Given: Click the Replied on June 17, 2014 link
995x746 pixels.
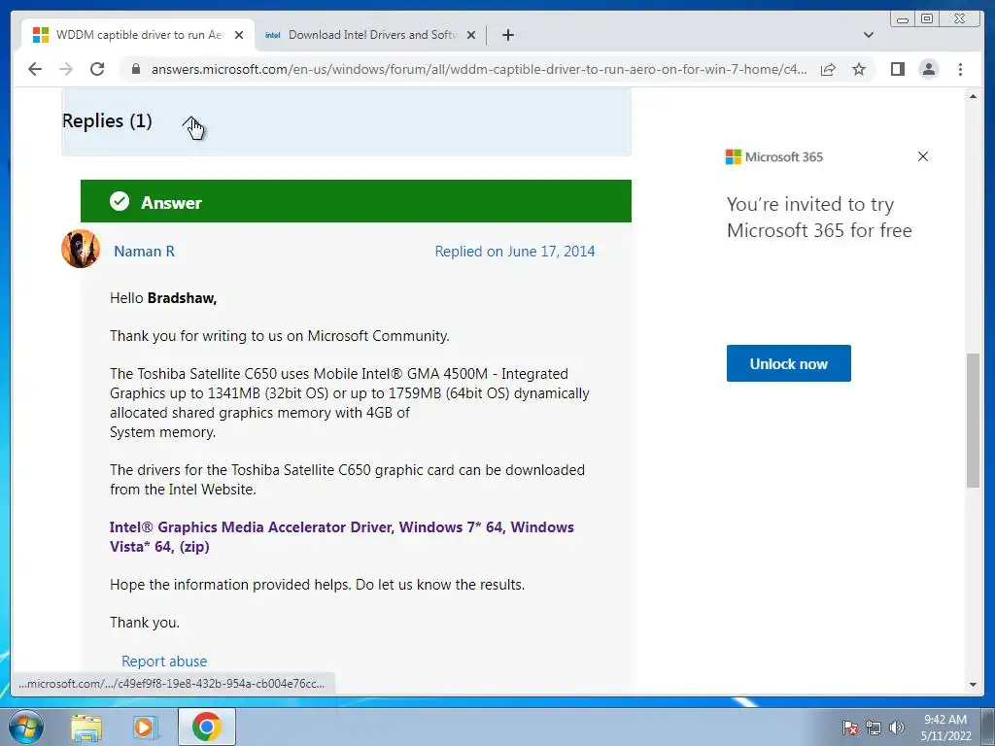Looking at the screenshot, I should [x=515, y=252].
